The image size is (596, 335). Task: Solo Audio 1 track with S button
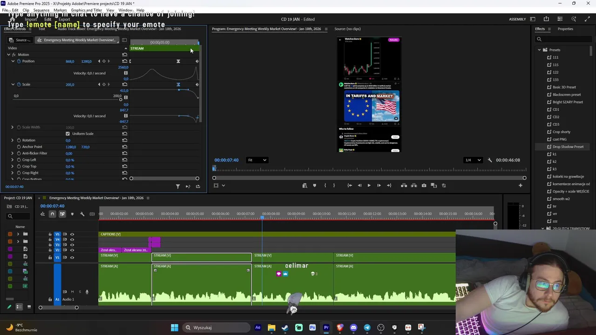coord(80,292)
